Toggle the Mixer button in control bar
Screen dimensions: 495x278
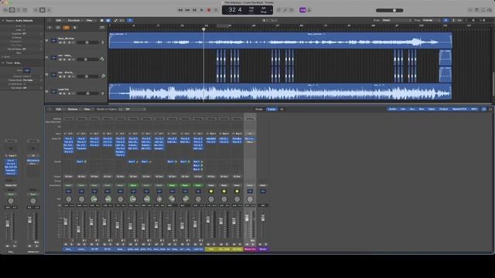coord(42,10)
